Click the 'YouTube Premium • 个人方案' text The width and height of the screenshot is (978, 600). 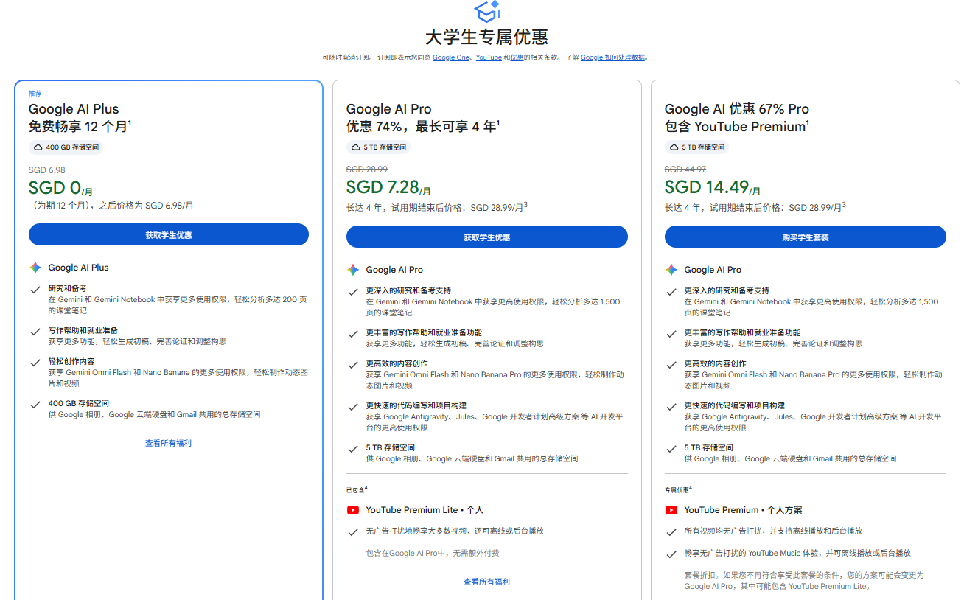744,510
